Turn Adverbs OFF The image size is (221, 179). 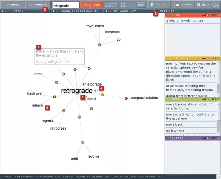(218, 138)
